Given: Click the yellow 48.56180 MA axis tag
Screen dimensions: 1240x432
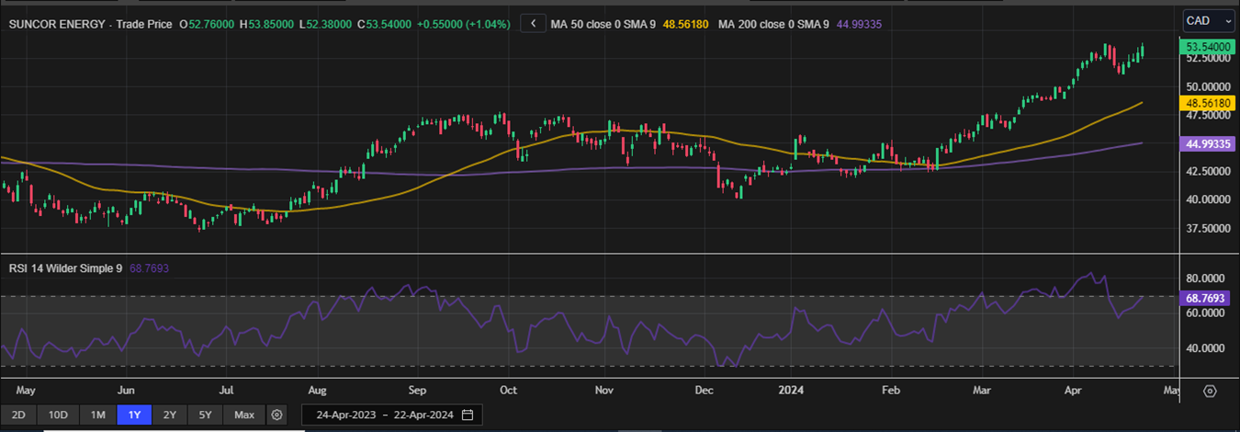Looking at the screenshot, I should coord(1208,104).
